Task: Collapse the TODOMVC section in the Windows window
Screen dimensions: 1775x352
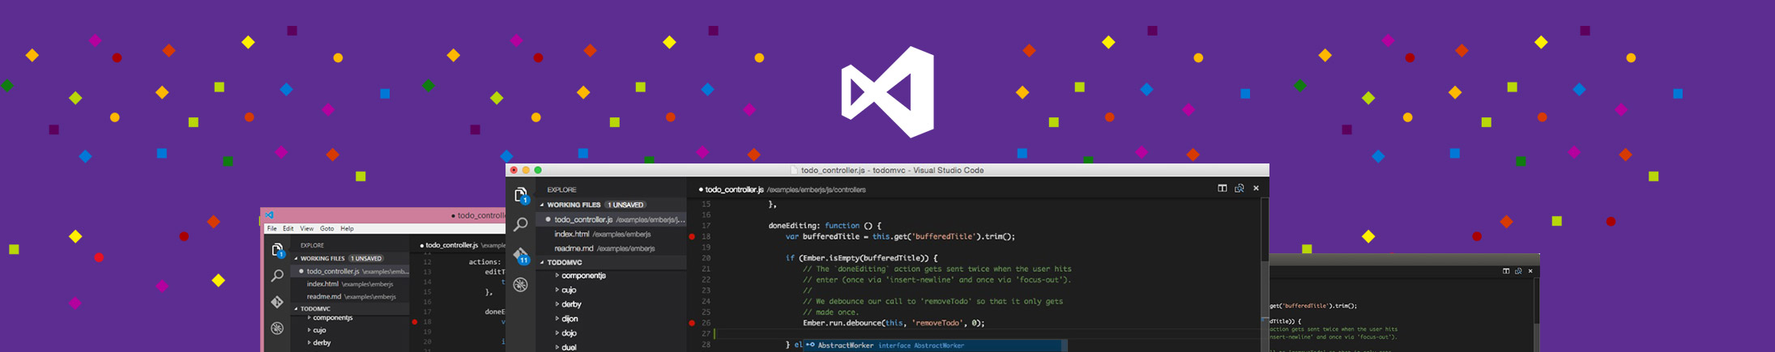Action: (x=297, y=308)
